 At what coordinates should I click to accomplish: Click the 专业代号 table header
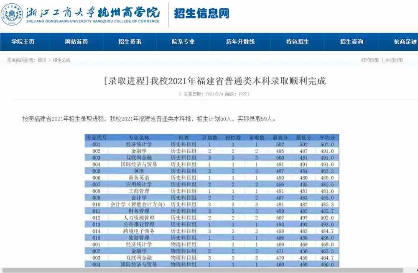pos(96,138)
